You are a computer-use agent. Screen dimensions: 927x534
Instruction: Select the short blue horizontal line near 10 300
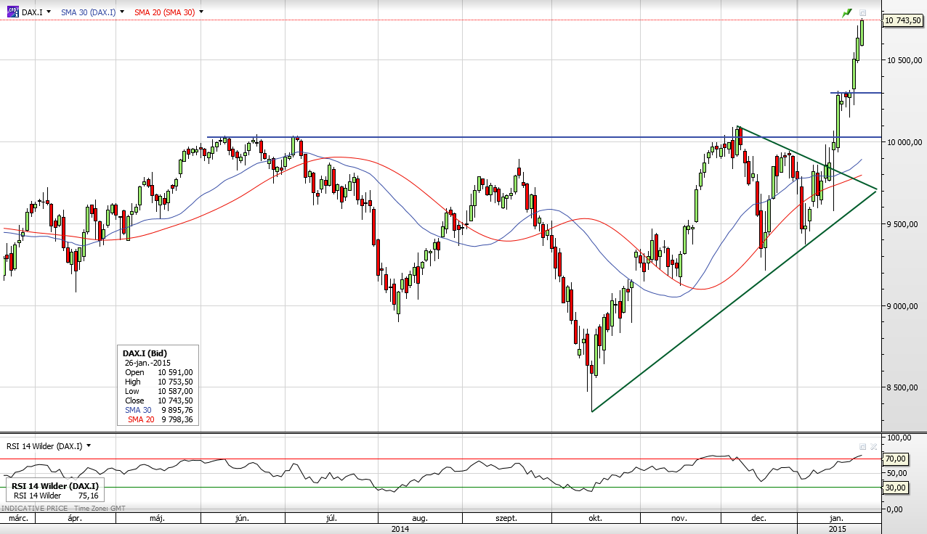click(857, 93)
